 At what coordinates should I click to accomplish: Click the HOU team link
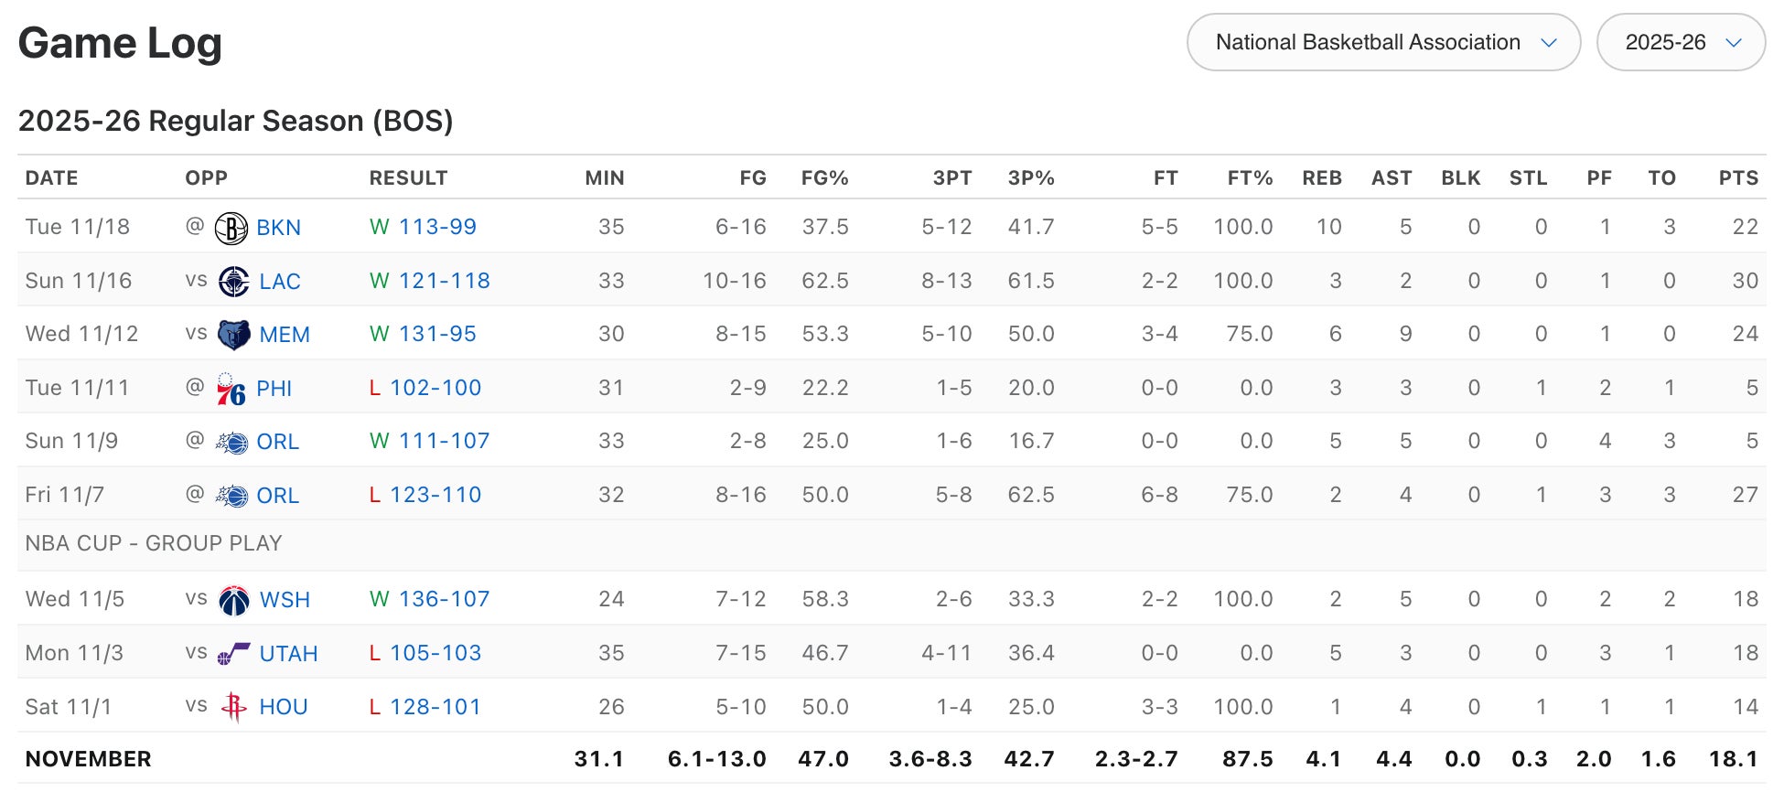pos(283,707)
